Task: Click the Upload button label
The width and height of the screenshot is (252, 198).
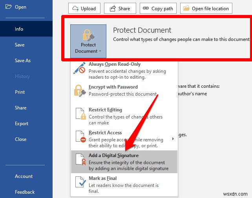Action: (x=88, y=9)
